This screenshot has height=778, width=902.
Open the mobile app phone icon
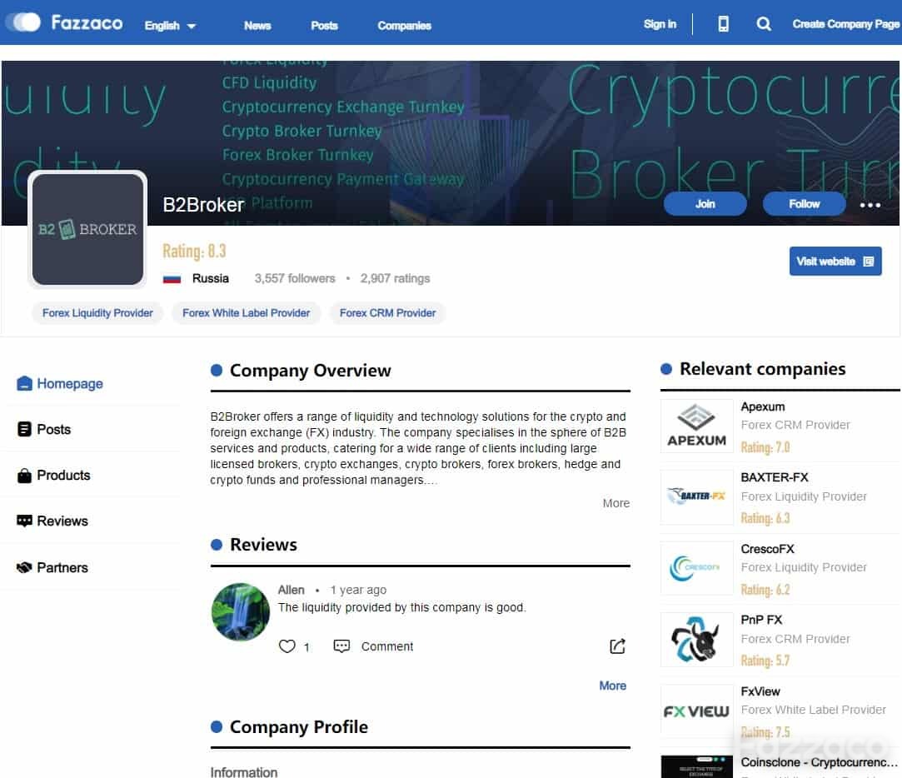click(723, 24)
